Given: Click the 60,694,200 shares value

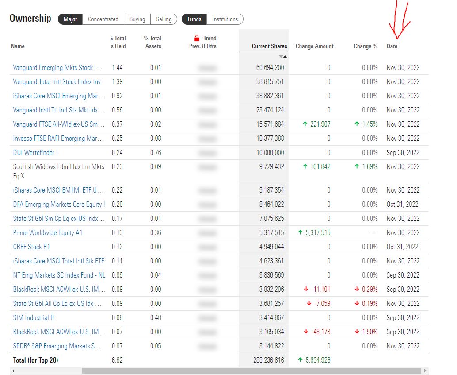Looking at the screenshot, I should tap(270, 68).
